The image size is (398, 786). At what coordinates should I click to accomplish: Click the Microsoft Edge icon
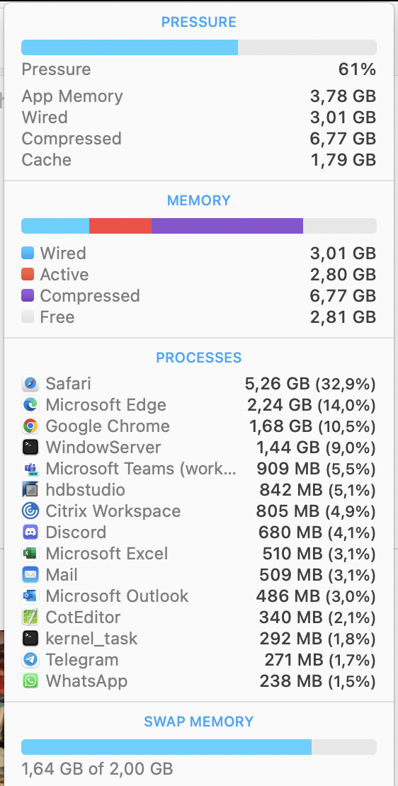point(30,405)
